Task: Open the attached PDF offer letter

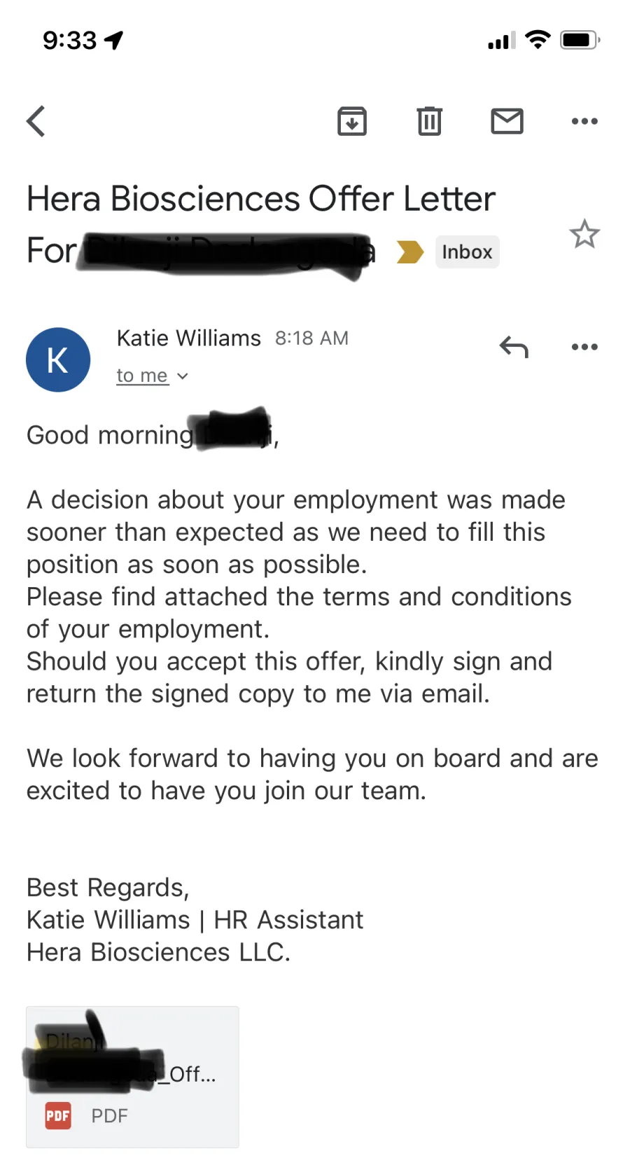Action: [x=132, y=1077]
